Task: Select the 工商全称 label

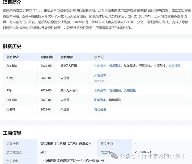Action: pyautogui.click(x=13, y=144)
